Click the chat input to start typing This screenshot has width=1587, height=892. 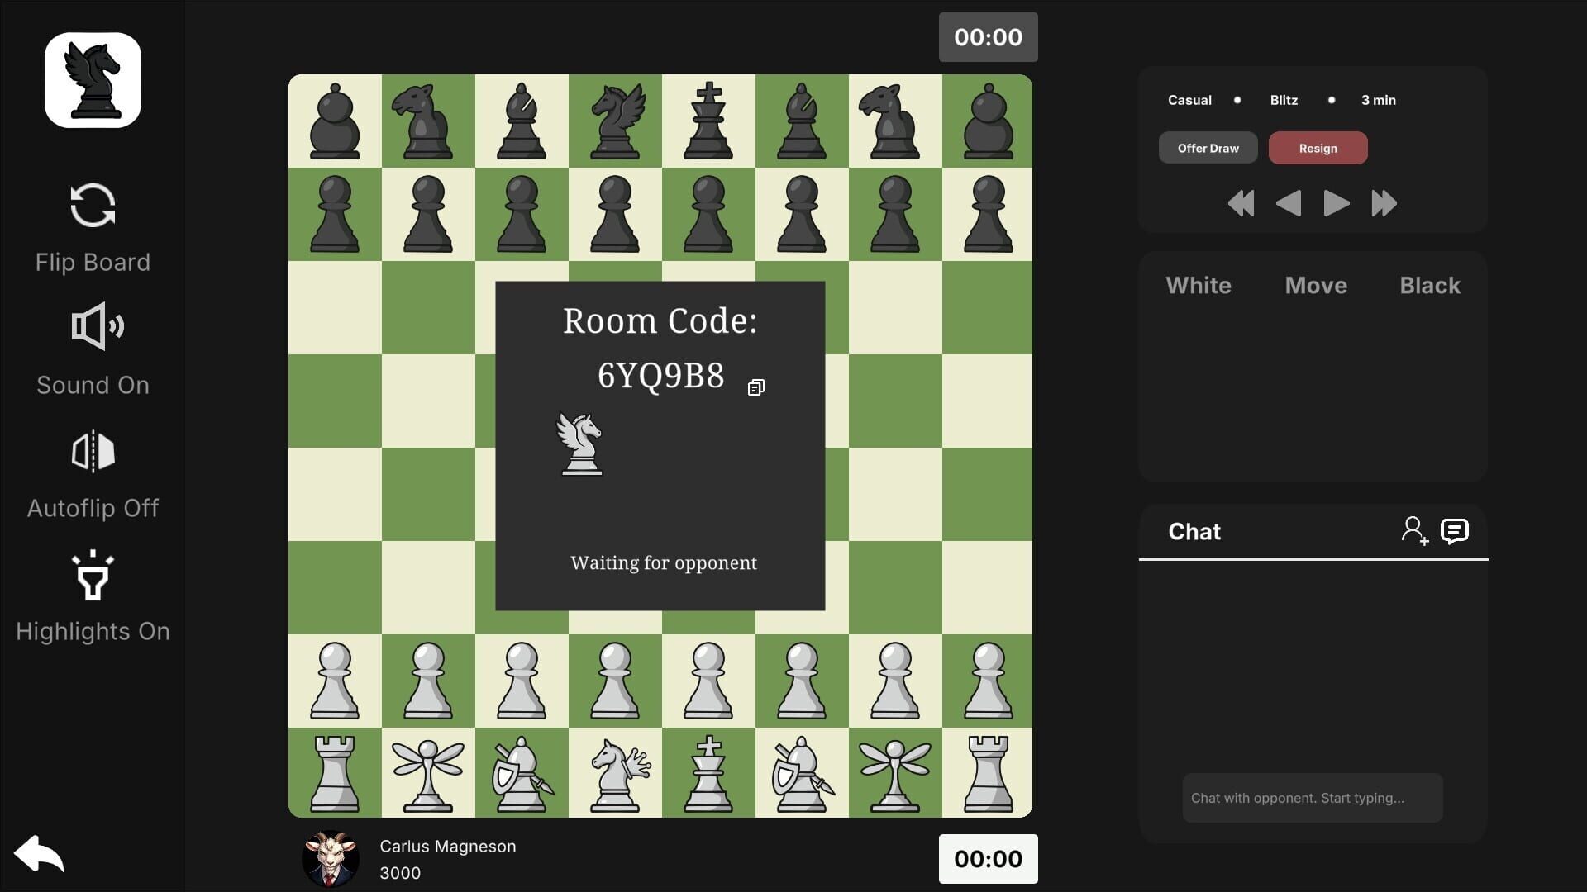[x=1313, y=797]
